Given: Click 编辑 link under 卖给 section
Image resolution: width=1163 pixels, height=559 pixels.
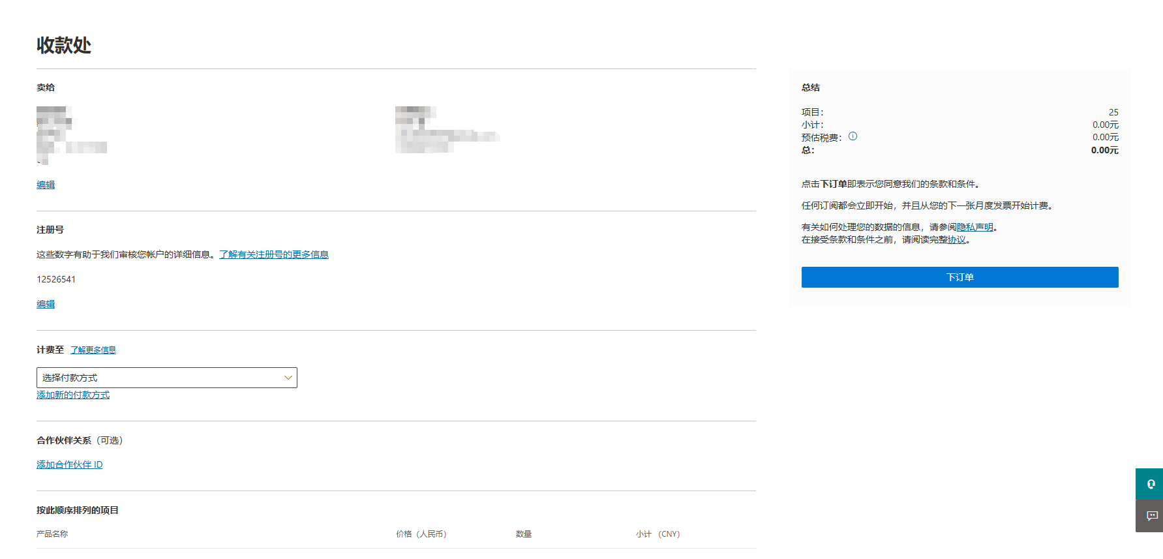Looking at the screenshot, I should click(46, 185).
